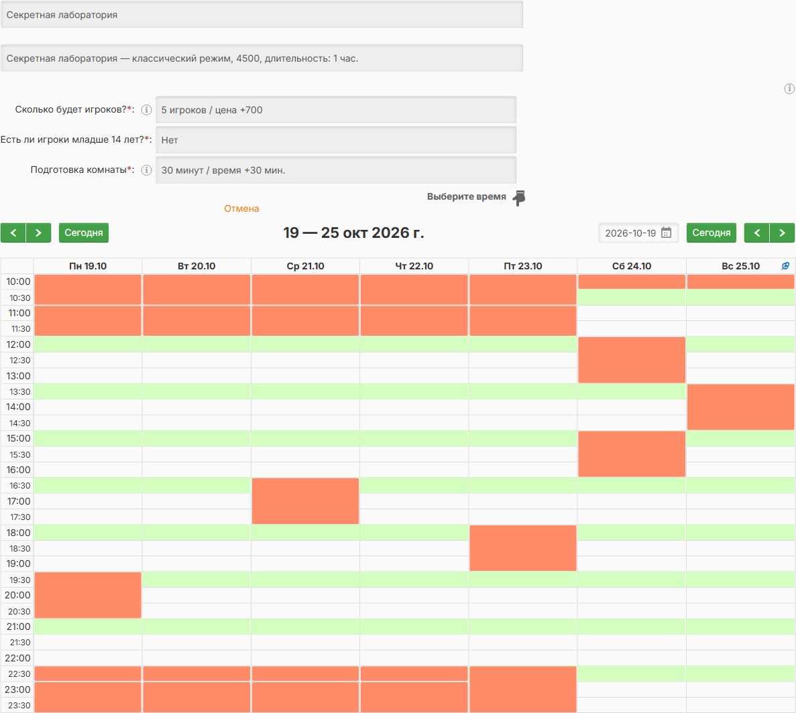Screen dimensions: 796x713
Task: Open the "классический режим, 4500" mode dropdown
Action: [x=262, y=58]
